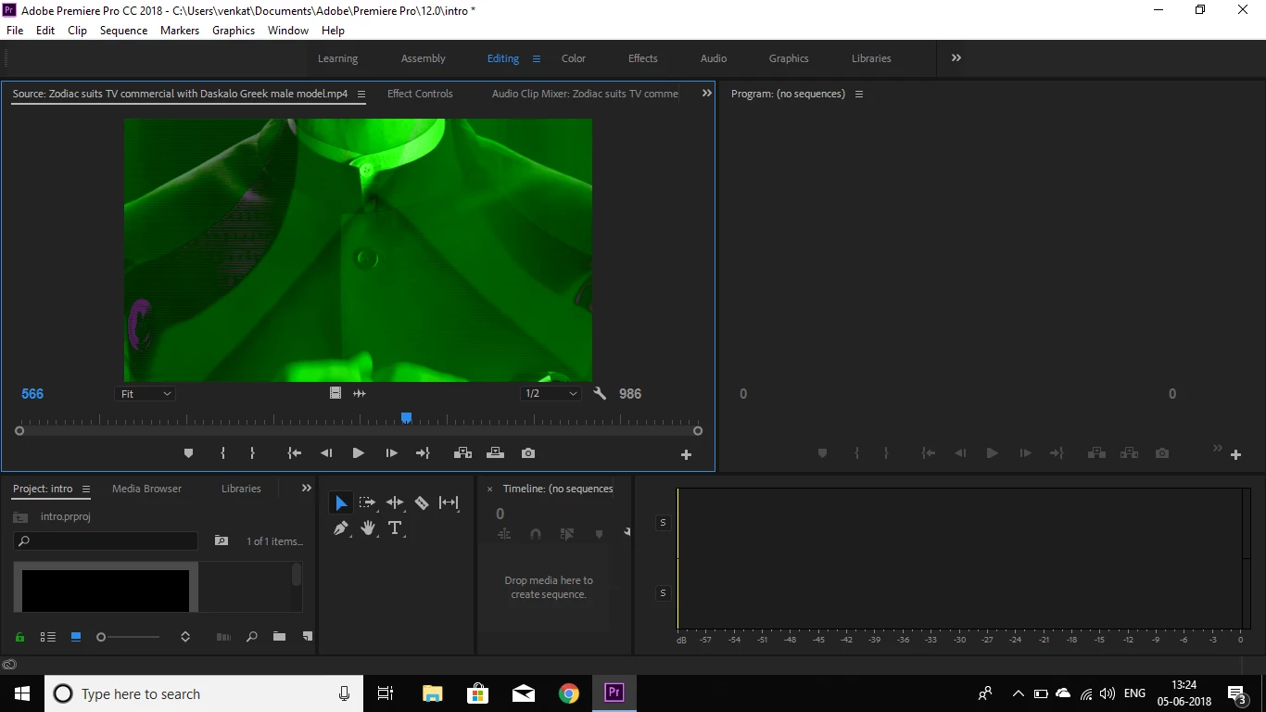Open Program panel hamburger menu

point(859,94)
